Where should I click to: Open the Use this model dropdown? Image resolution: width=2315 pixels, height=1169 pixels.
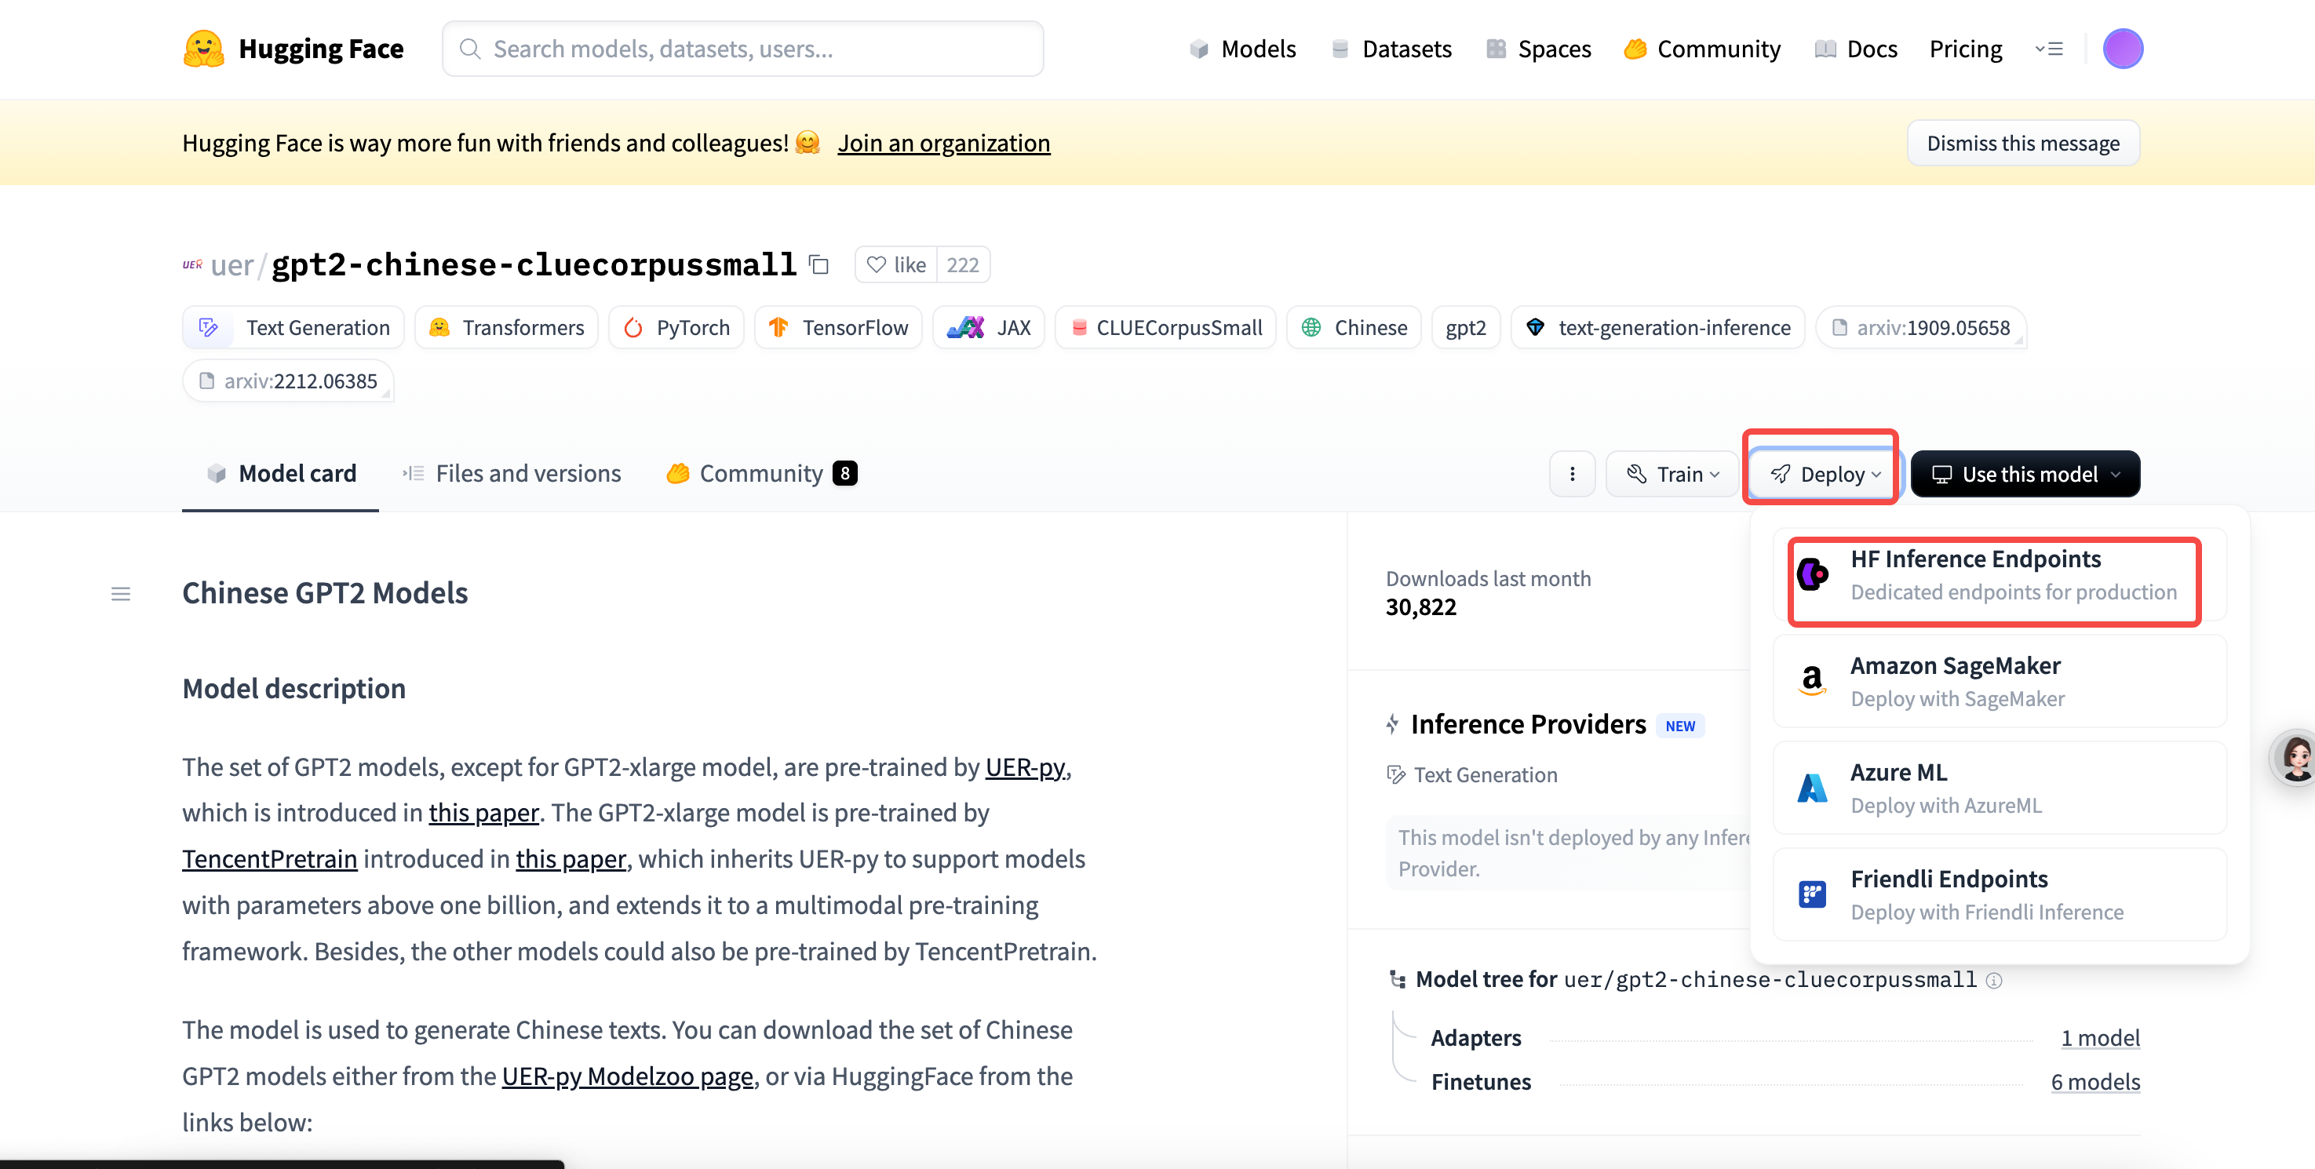coord(2025,474)
